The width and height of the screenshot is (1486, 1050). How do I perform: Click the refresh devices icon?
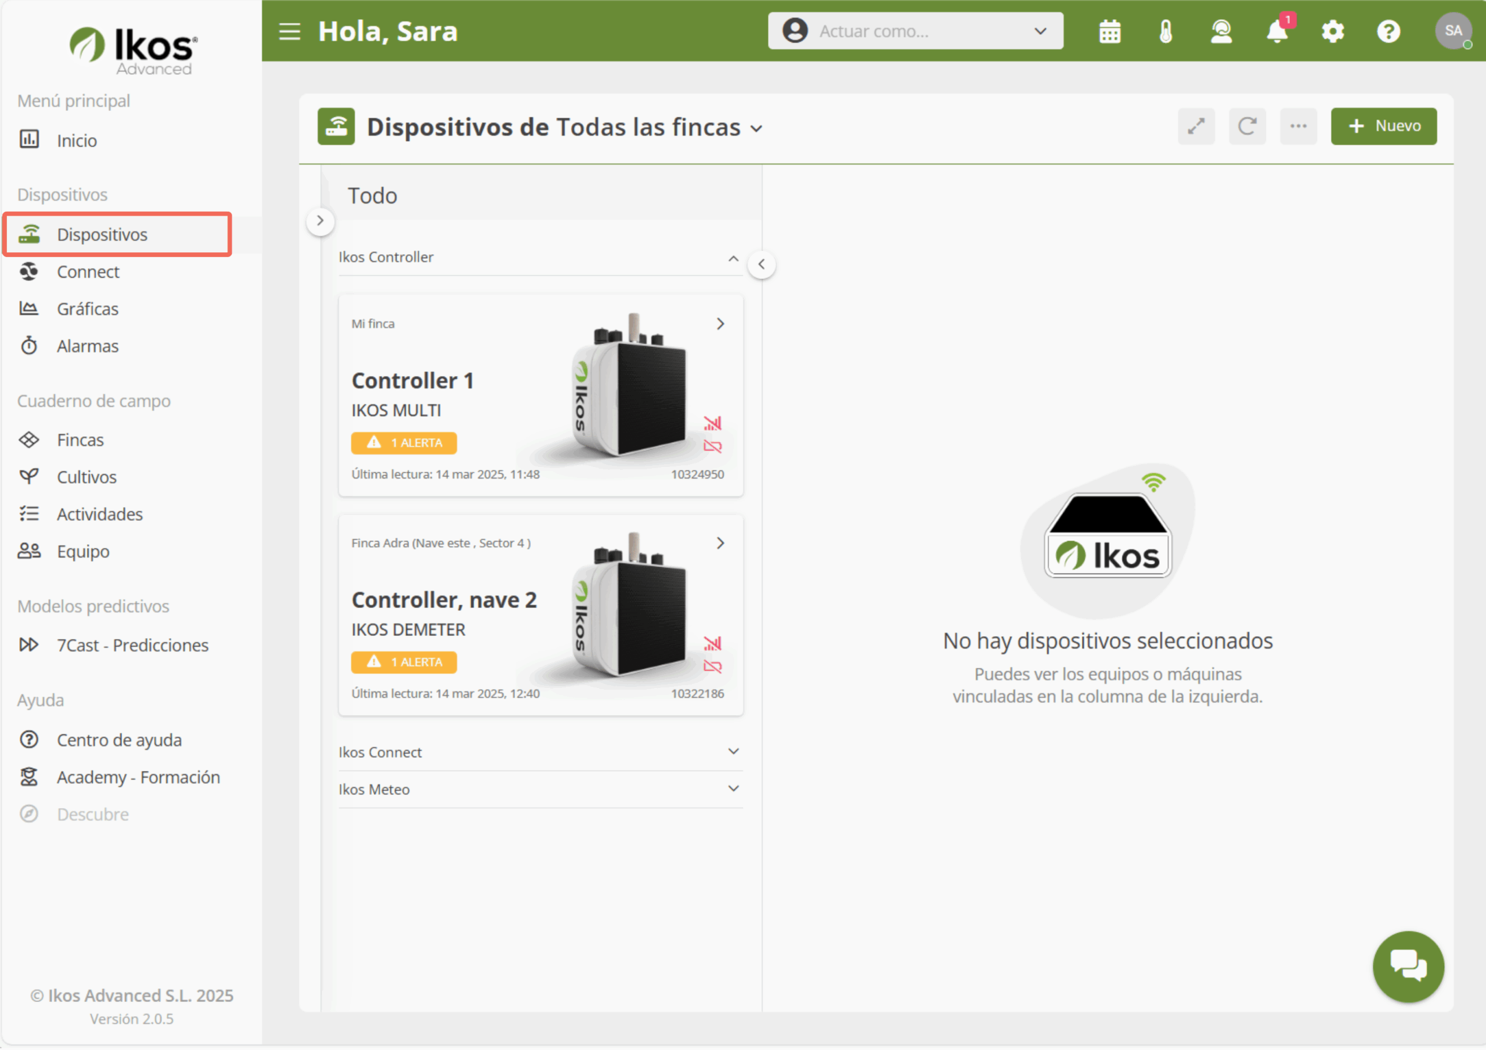tap(1247, 126)
